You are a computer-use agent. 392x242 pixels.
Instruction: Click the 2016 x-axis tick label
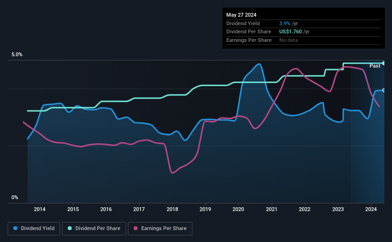[x=106, y=209]
